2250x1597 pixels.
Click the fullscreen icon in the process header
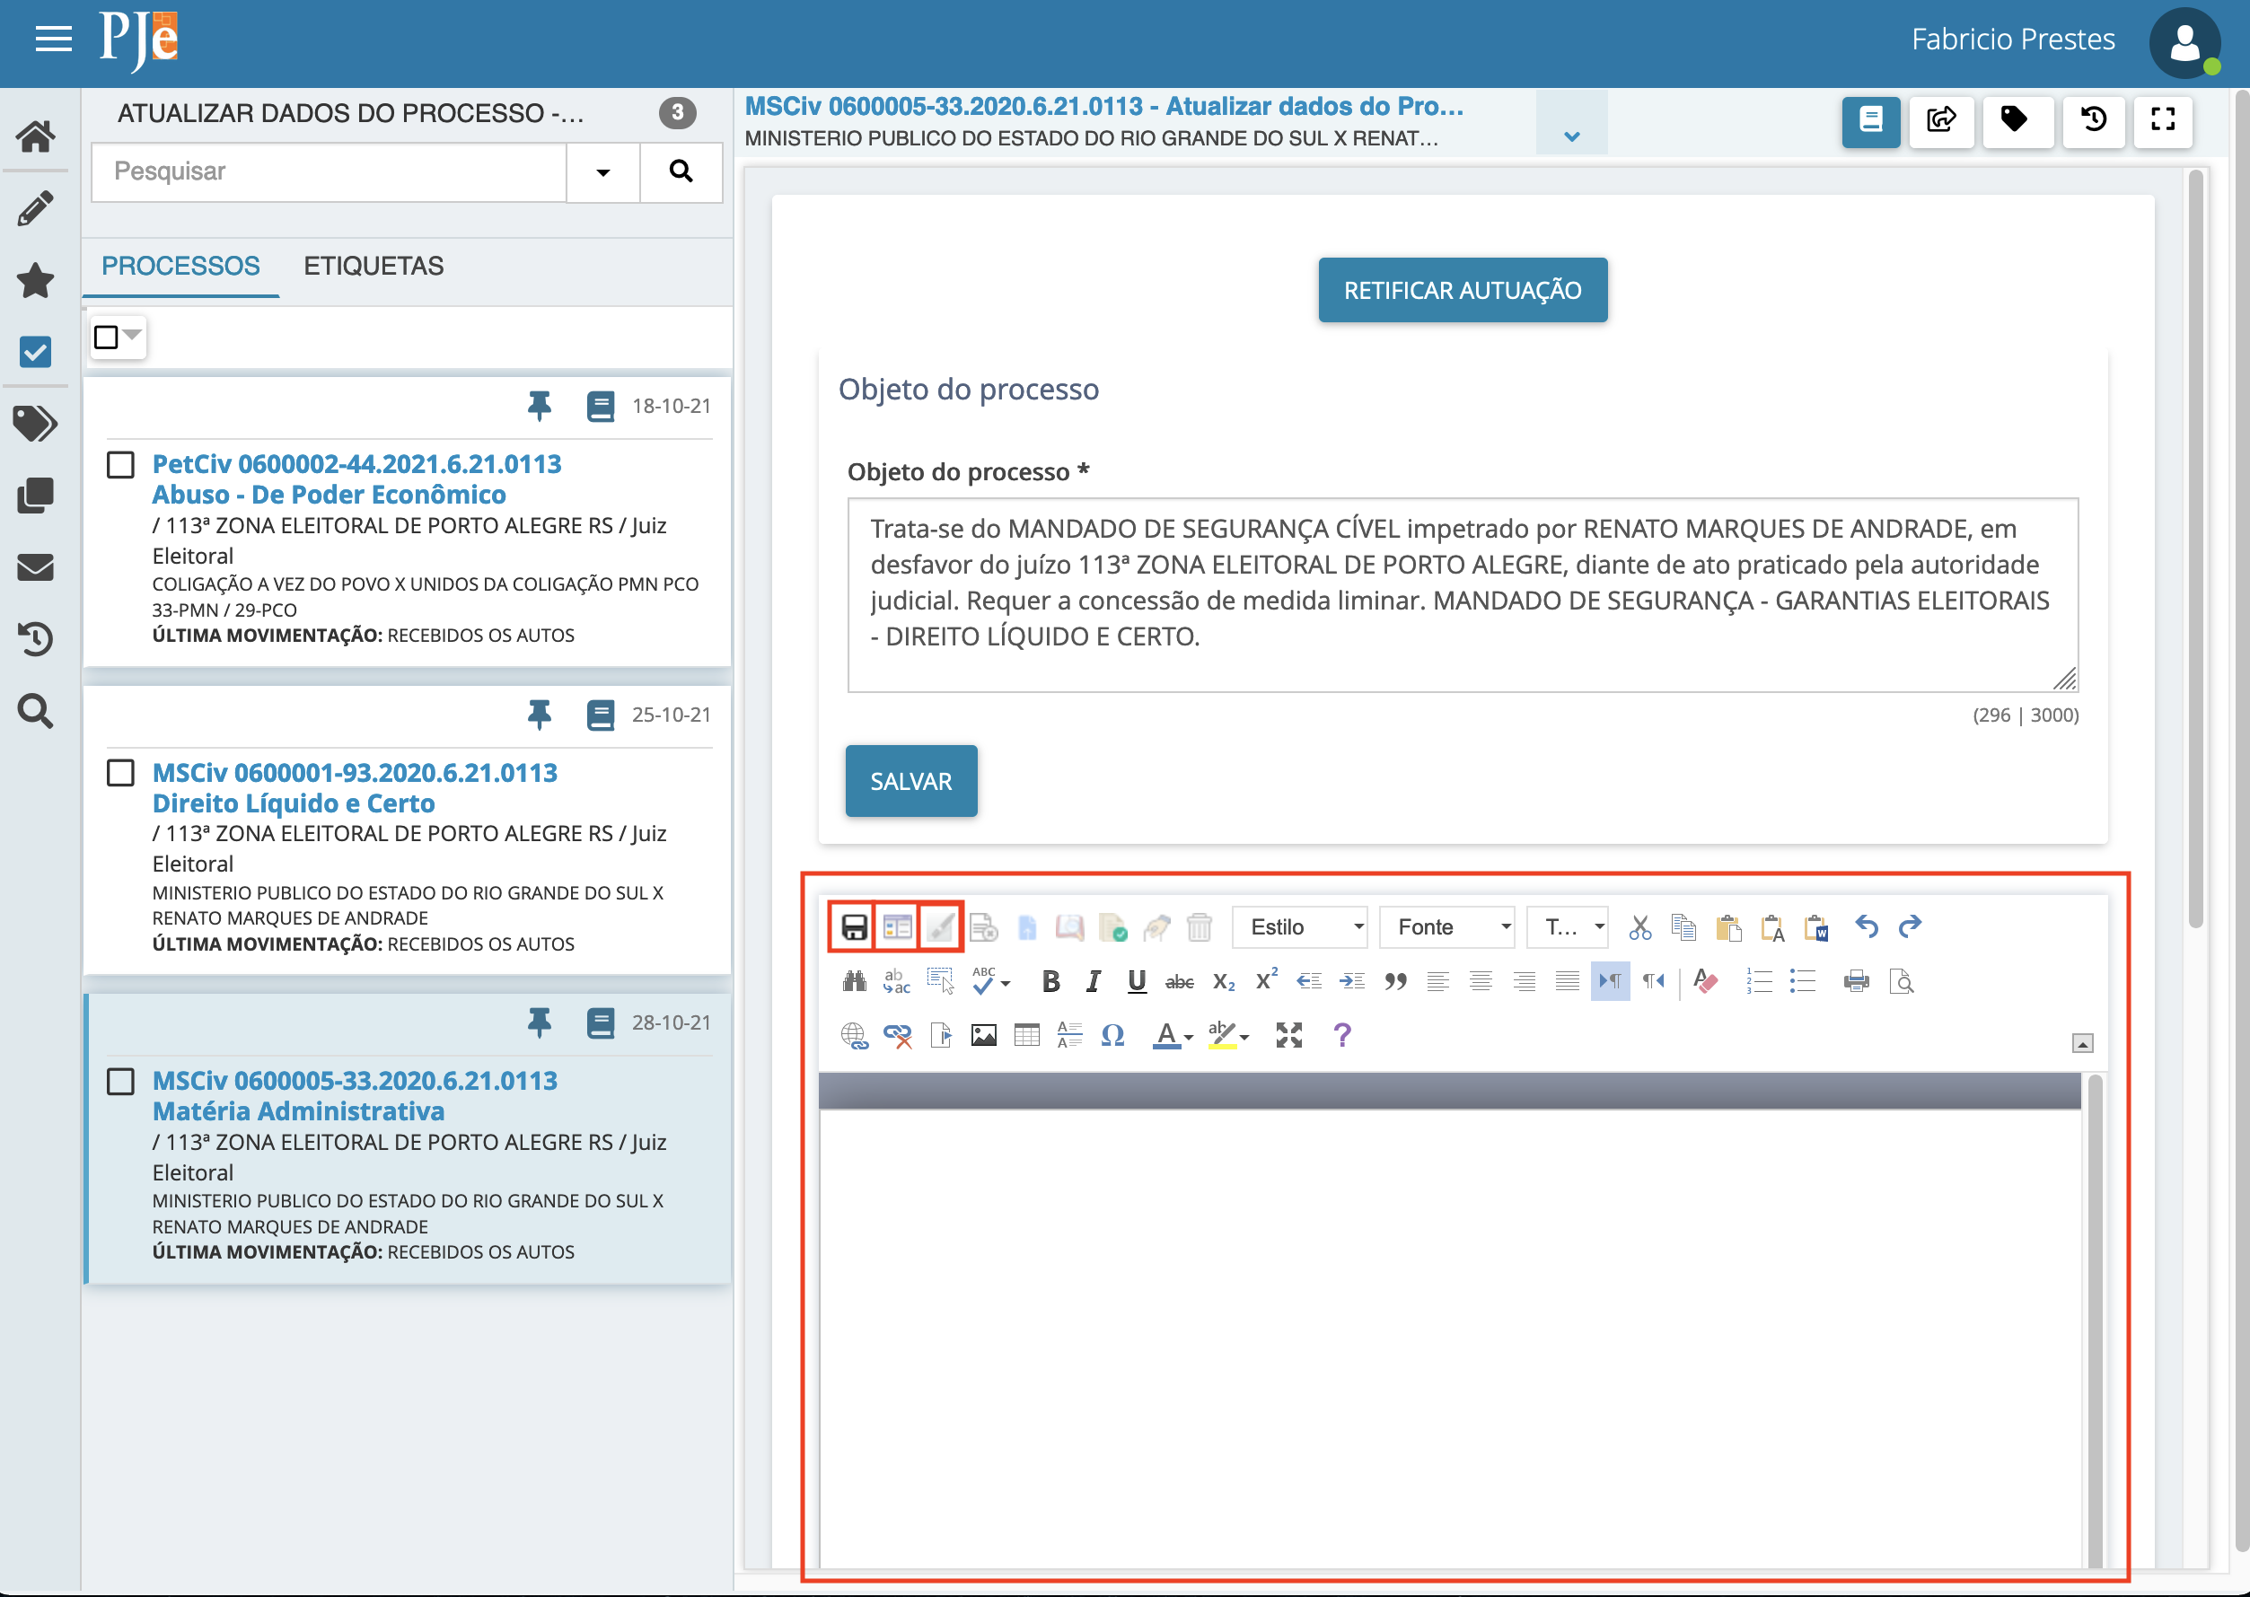point(2163,121)
